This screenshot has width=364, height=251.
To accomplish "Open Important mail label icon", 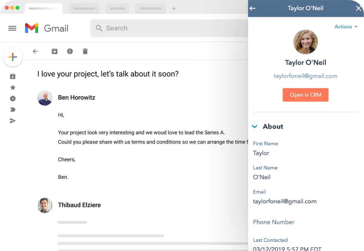I will tap(12, 109).
